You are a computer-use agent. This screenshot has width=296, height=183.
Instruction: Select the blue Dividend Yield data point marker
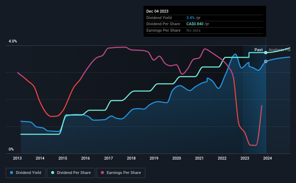[266, 62]
